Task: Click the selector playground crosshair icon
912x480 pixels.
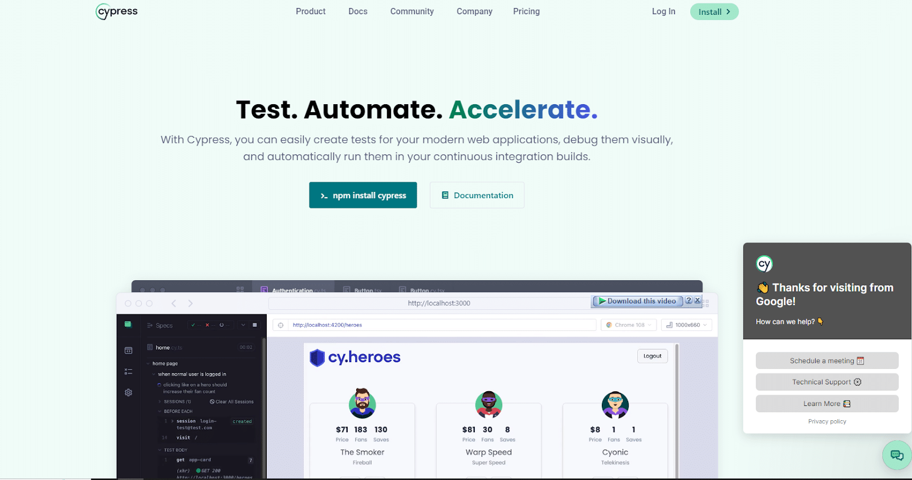Action: tap(280, 325)
